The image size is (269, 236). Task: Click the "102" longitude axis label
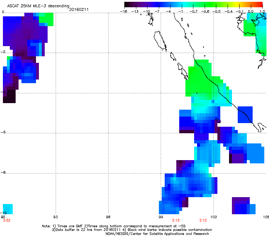214,217
